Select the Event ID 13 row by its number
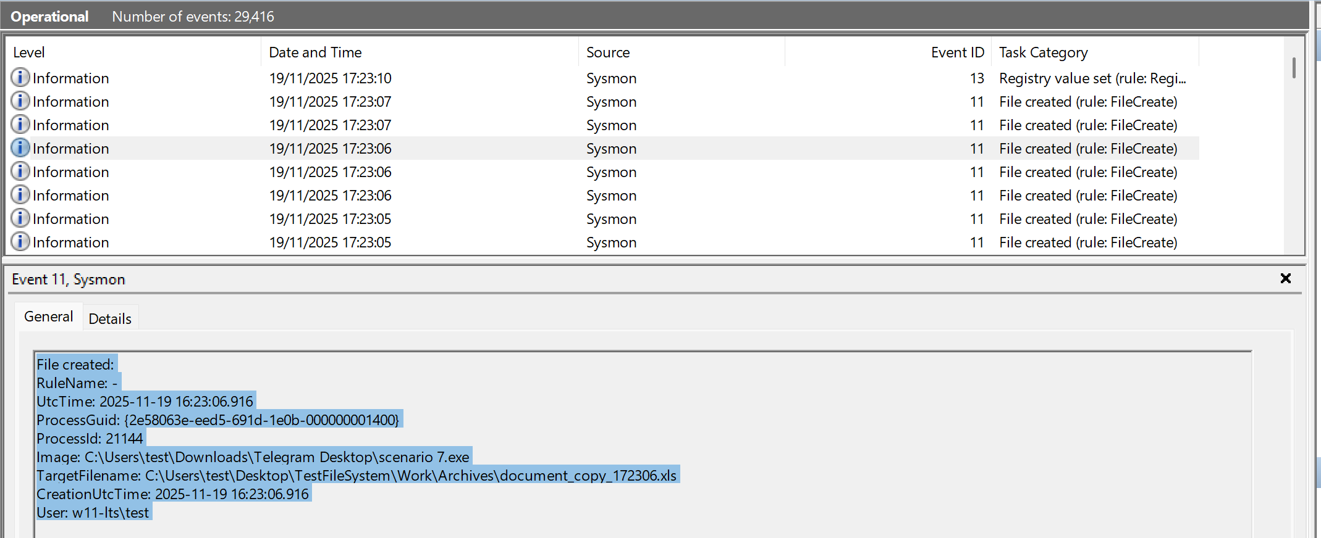This screenshot has height=538, width=1321. coord(976,78)
